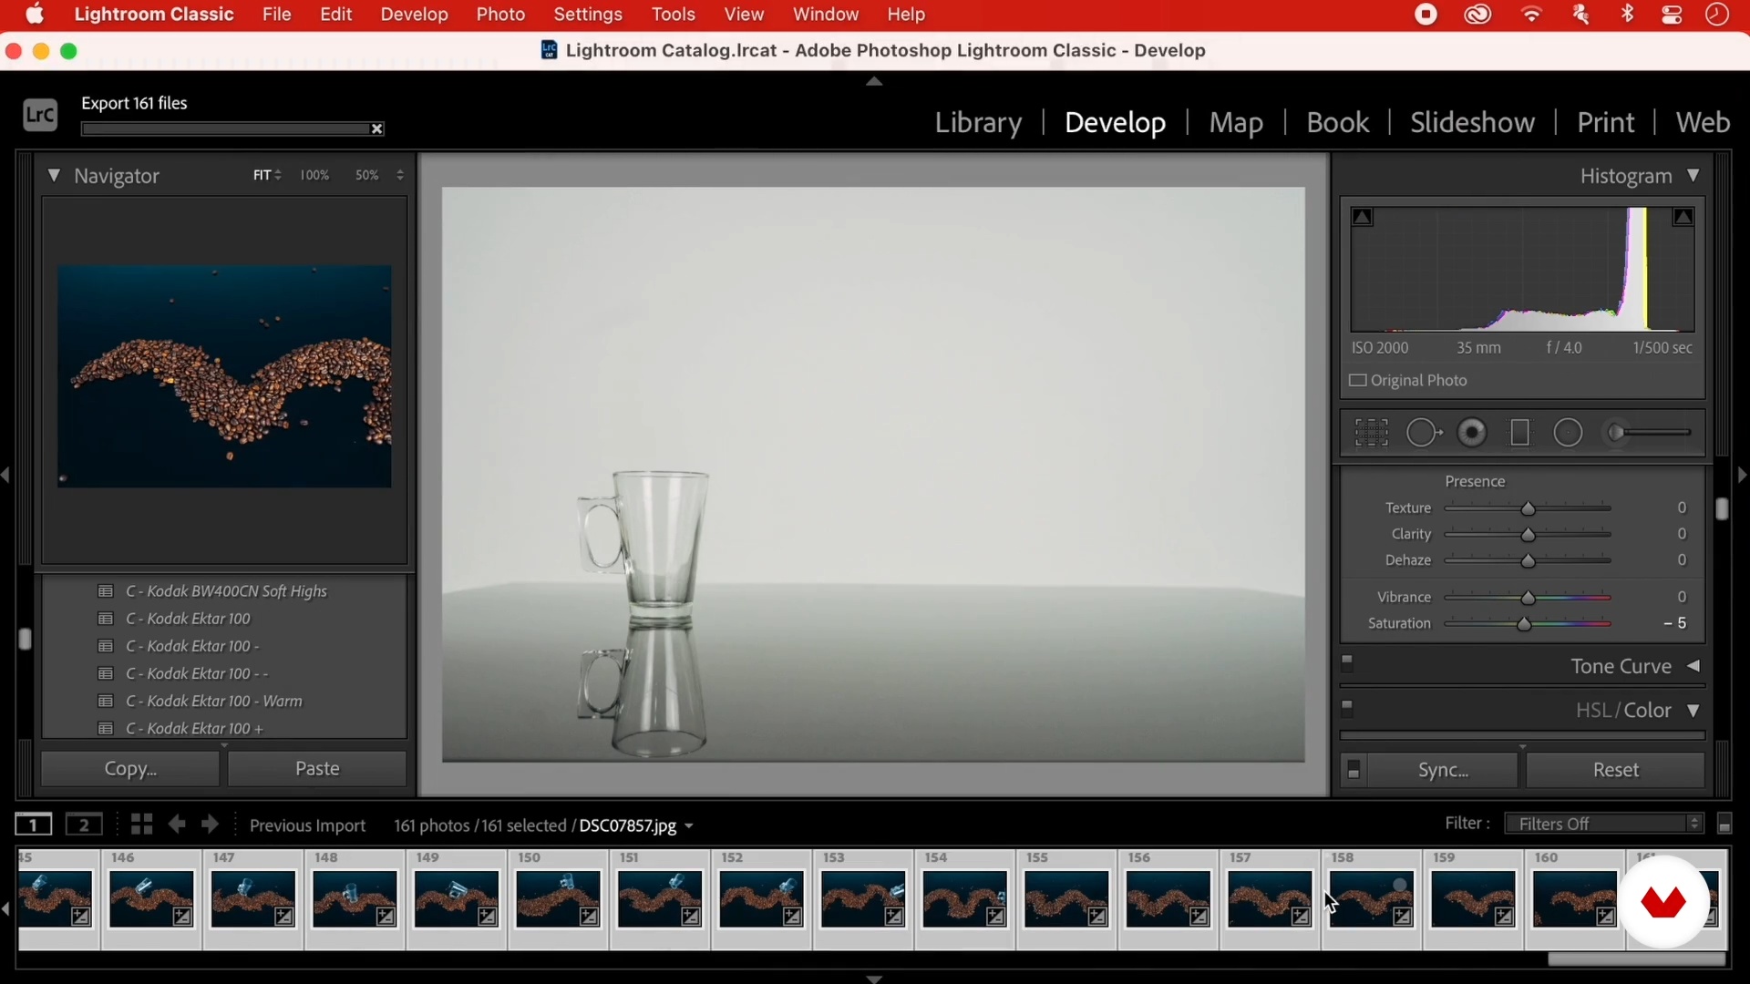The height and width of the screenshot is (984, 1750).
Task: Select the Graduated Filter tool
Action: 1519,433
